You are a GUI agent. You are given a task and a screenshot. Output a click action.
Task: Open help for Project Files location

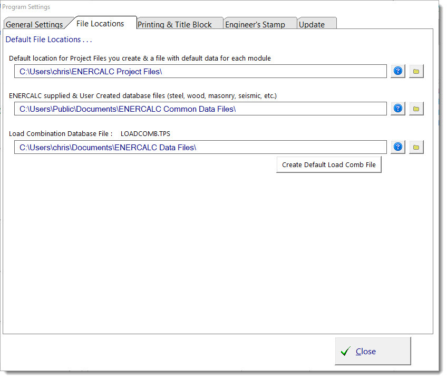(x=398, y=71)
